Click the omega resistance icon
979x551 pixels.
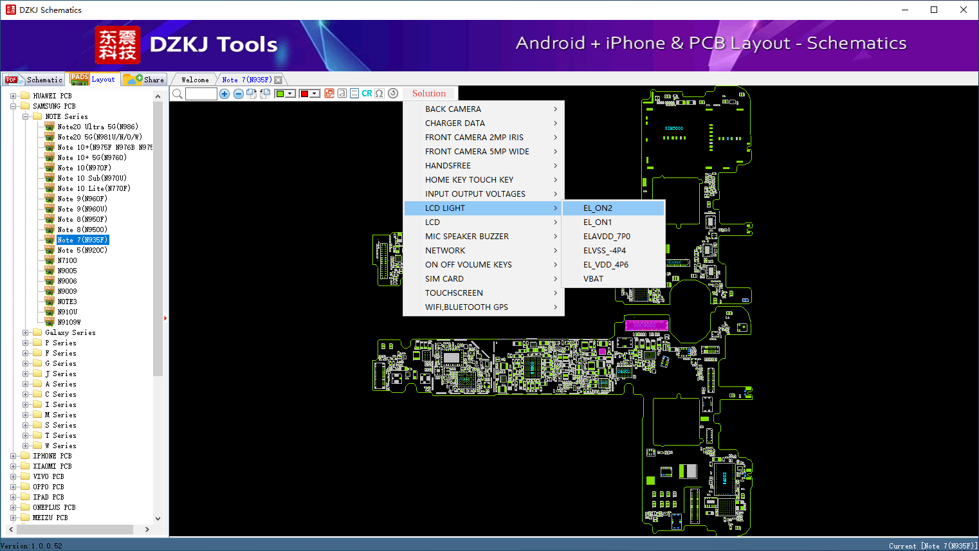pos(380,93)
